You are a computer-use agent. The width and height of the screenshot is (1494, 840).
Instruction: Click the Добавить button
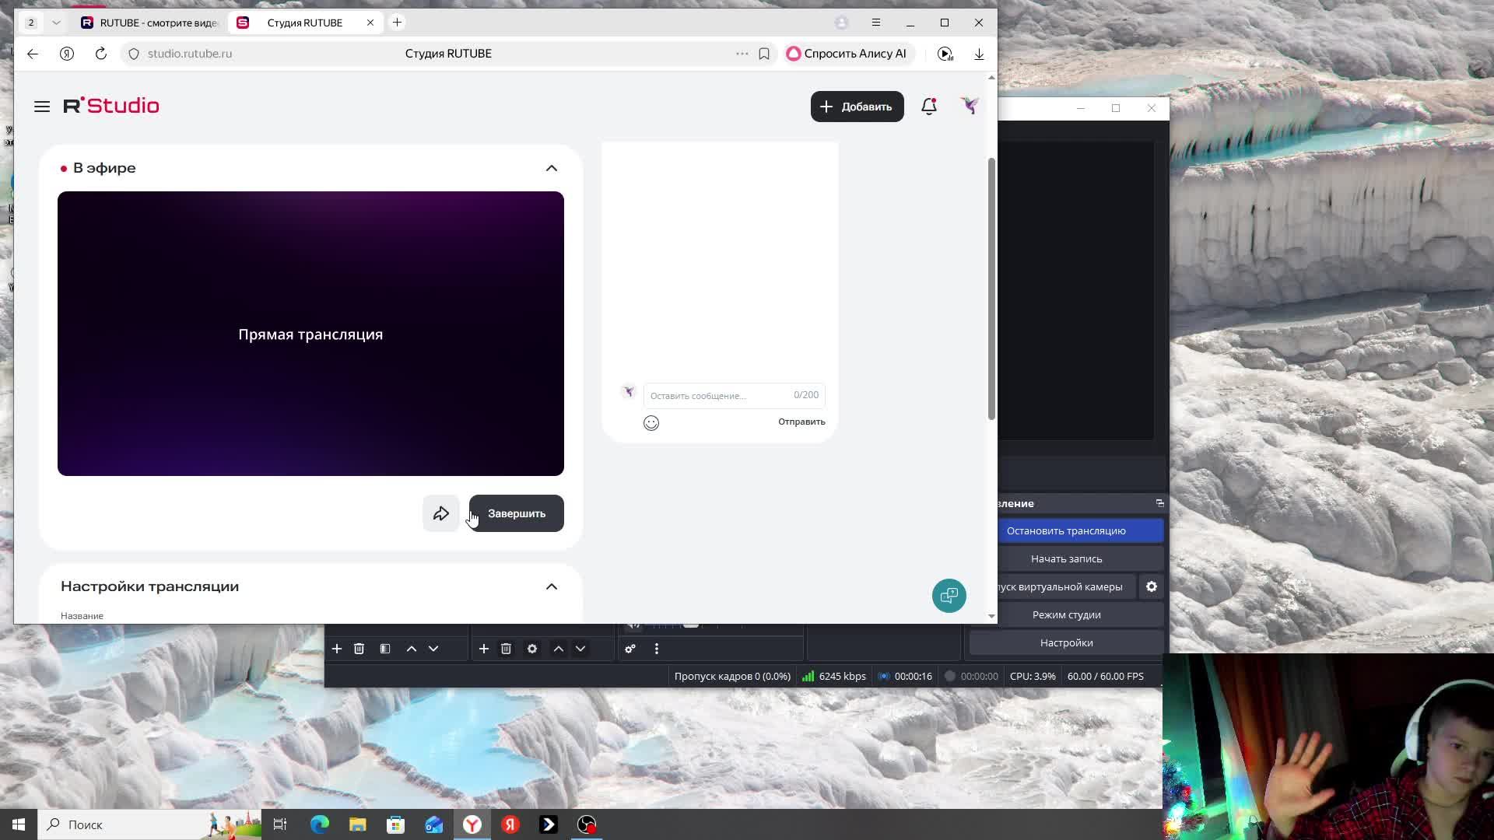pyautogui.click(x=857, y=107)
